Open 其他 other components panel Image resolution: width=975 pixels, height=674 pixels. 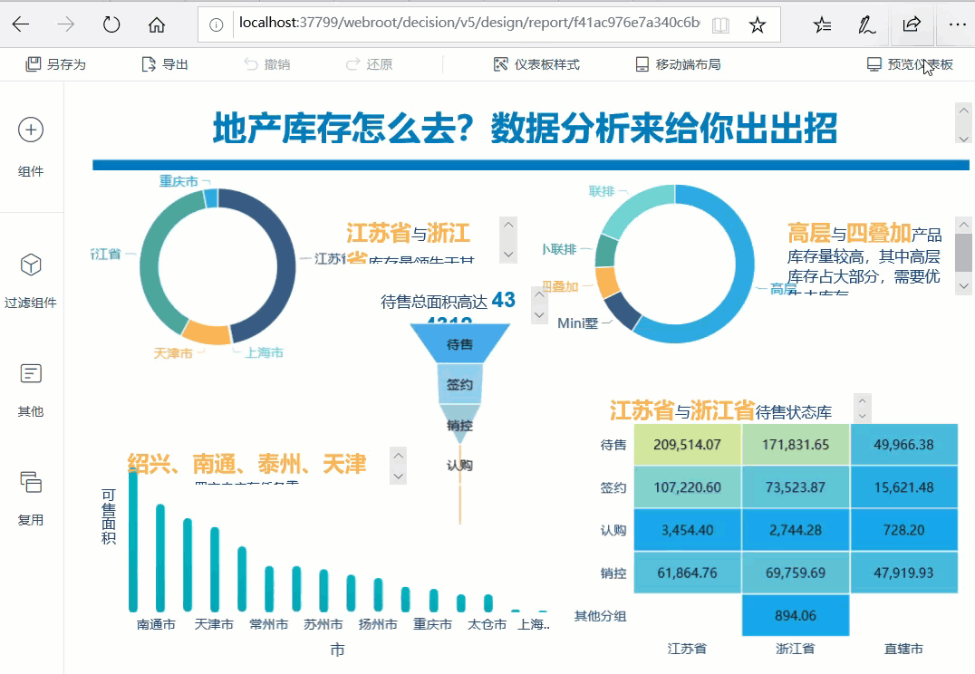click(31, 390)
